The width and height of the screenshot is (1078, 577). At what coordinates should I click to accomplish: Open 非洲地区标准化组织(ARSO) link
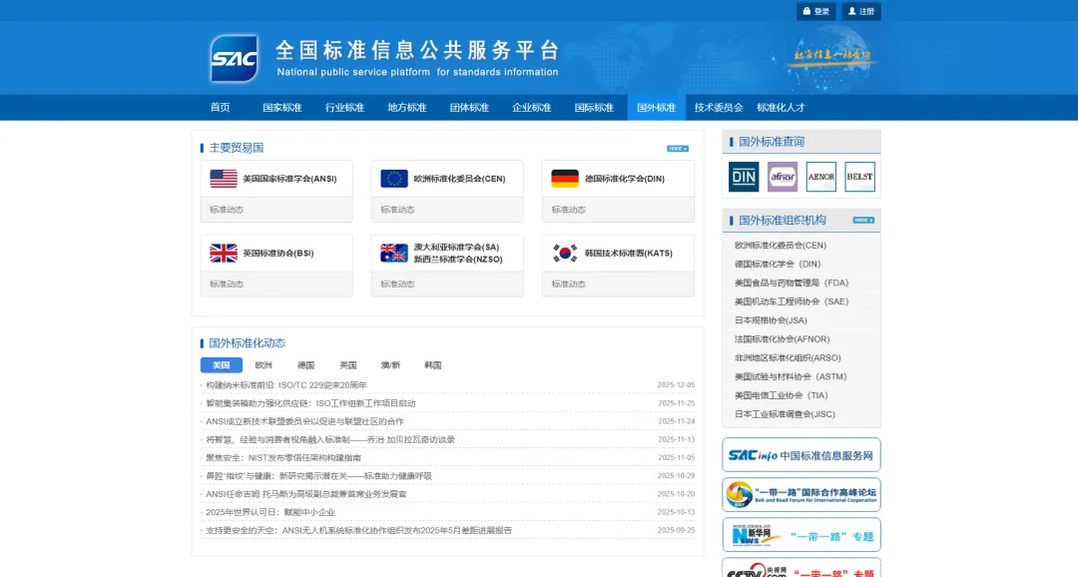pyautogui.click(x=788, y=357)
